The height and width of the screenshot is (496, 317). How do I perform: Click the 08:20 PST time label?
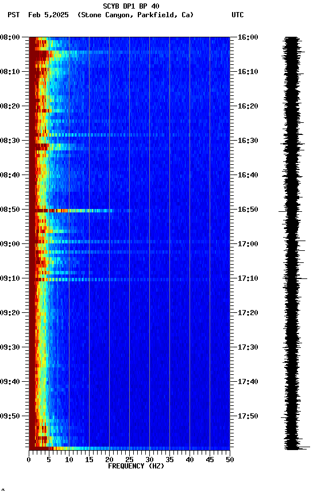coord(10,106)
